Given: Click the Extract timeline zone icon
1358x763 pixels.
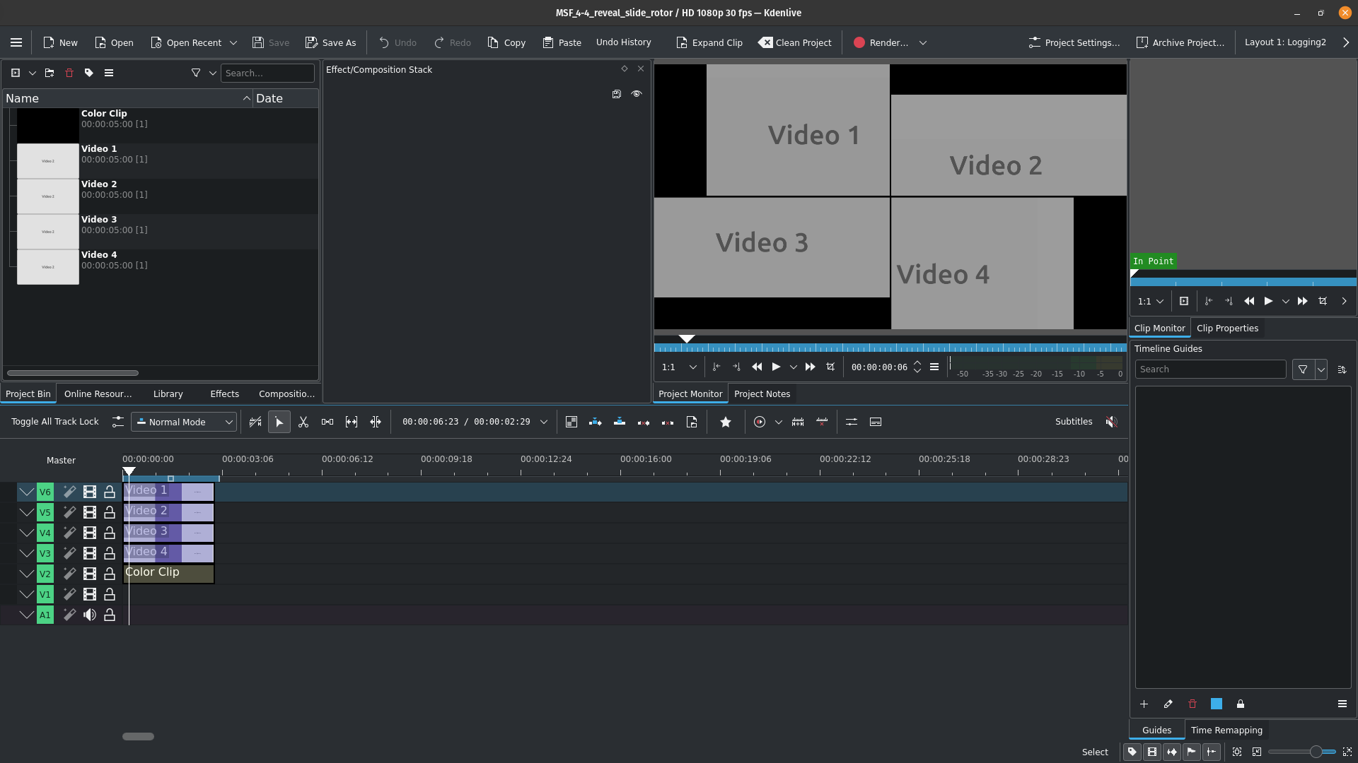Looking at the screenshot, I should tap(644, 422).
